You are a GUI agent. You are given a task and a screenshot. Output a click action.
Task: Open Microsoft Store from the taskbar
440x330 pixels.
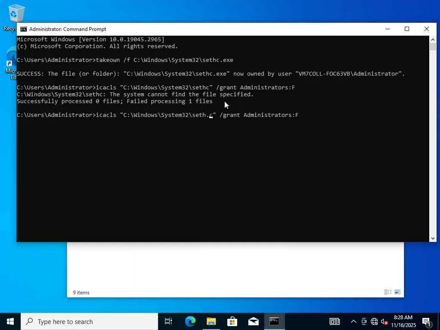tap(232, 321)
